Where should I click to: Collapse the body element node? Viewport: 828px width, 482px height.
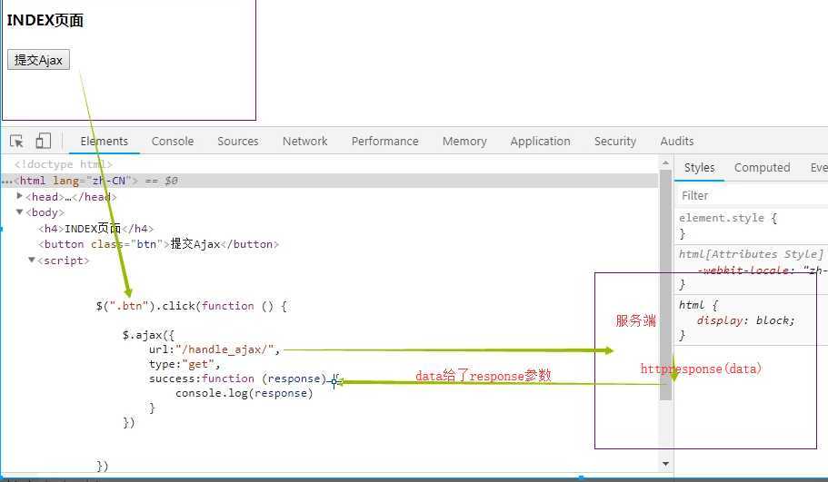point(19,212)
